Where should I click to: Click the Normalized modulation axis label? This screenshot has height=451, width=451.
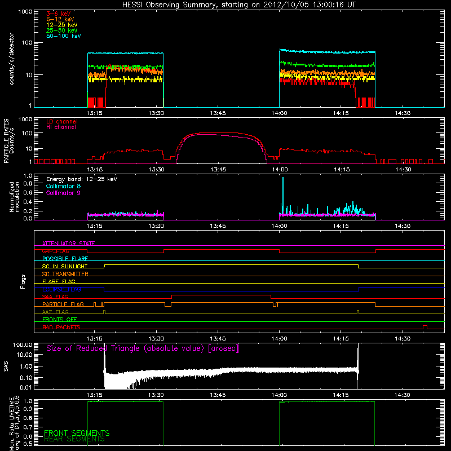(x=14, y=197)
